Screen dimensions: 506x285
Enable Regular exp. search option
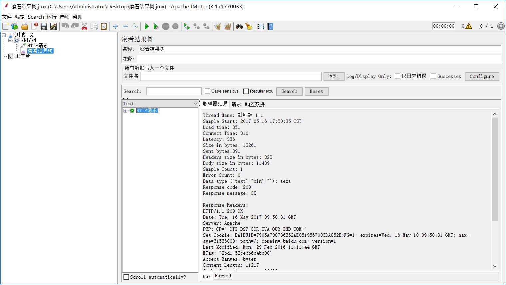tap(246, 91)
